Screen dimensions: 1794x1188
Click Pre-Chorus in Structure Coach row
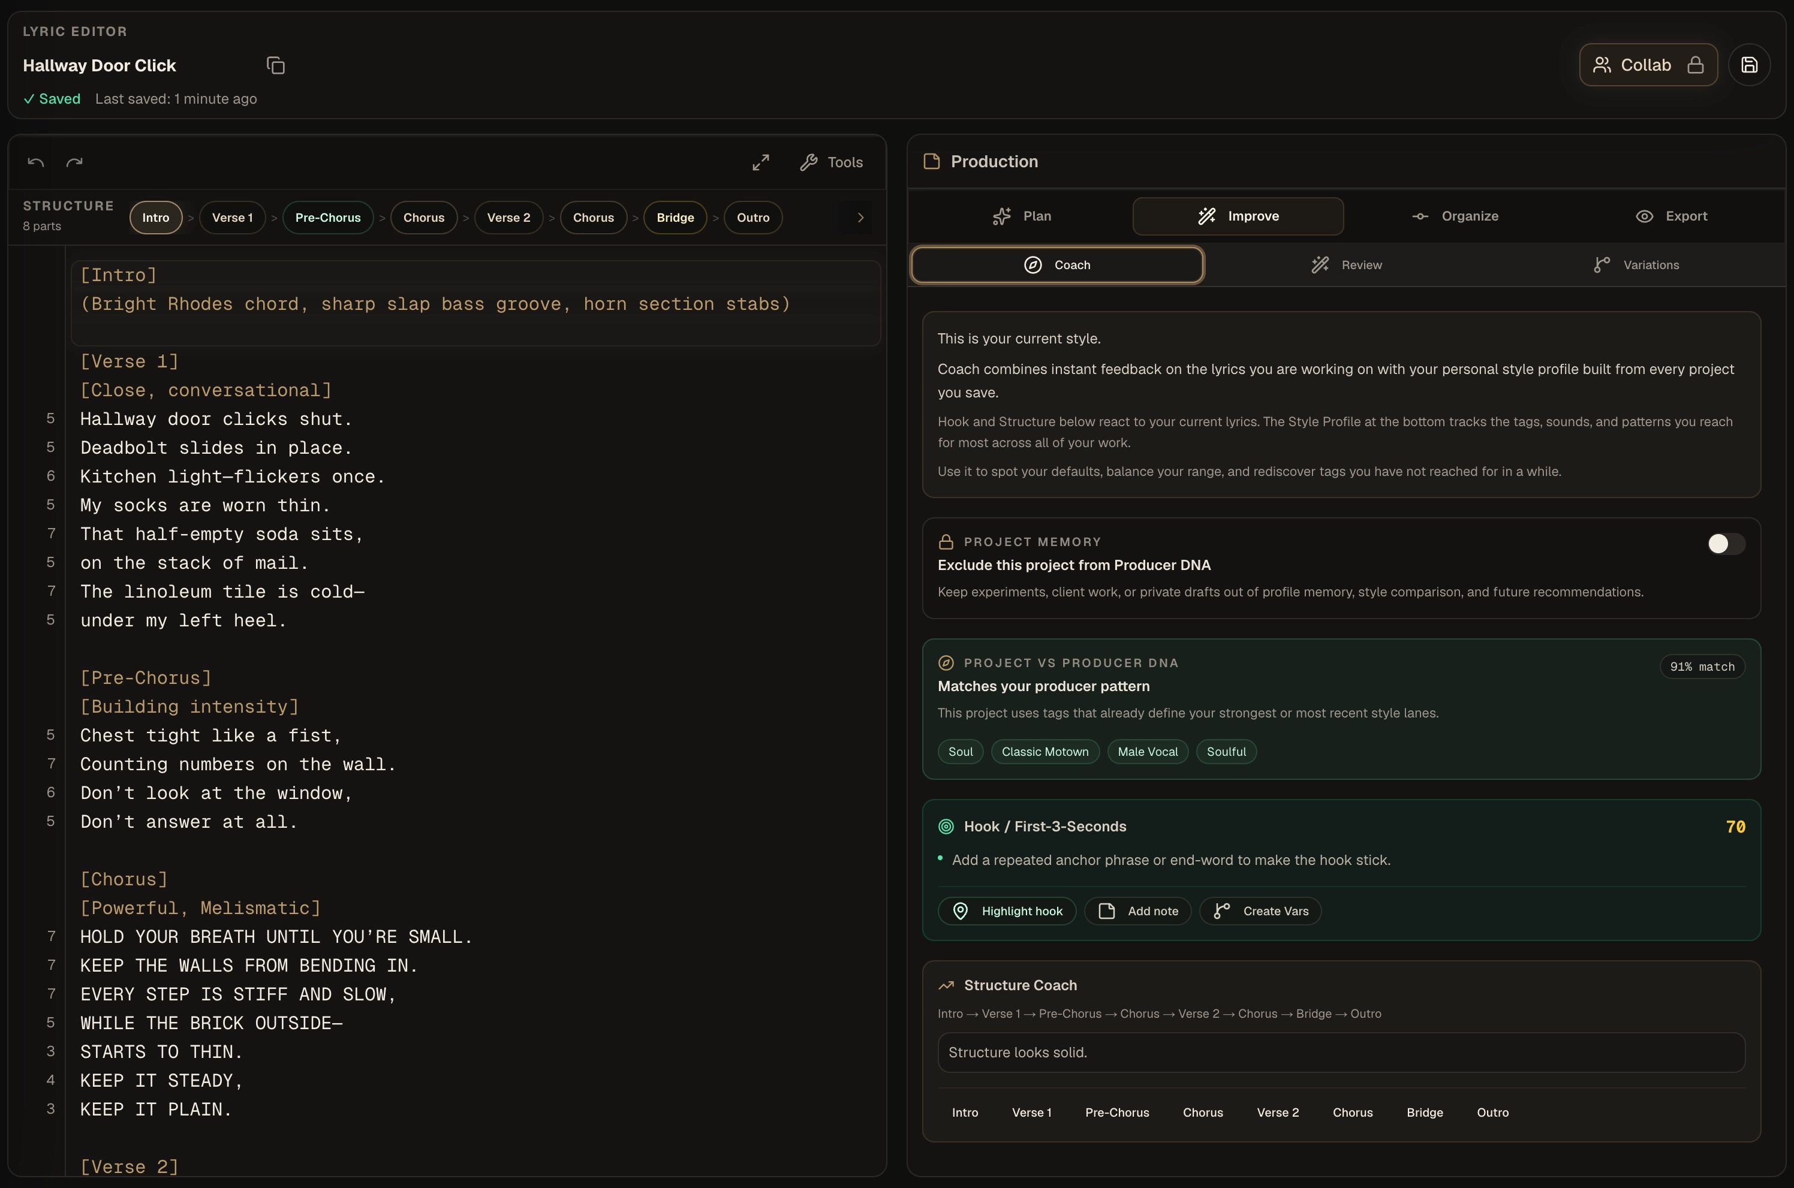coord(1117,1112)
